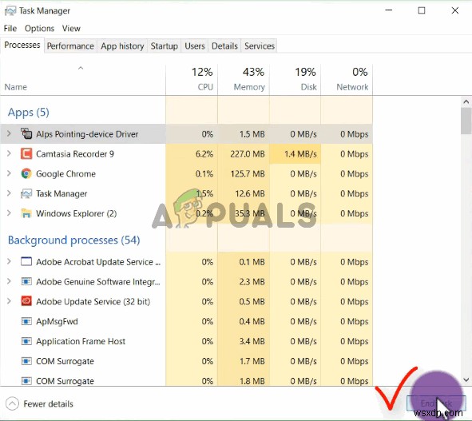This screenshot has width=472, height=421.
Task: Switch to the Startup tab
Action: (164, 46)
